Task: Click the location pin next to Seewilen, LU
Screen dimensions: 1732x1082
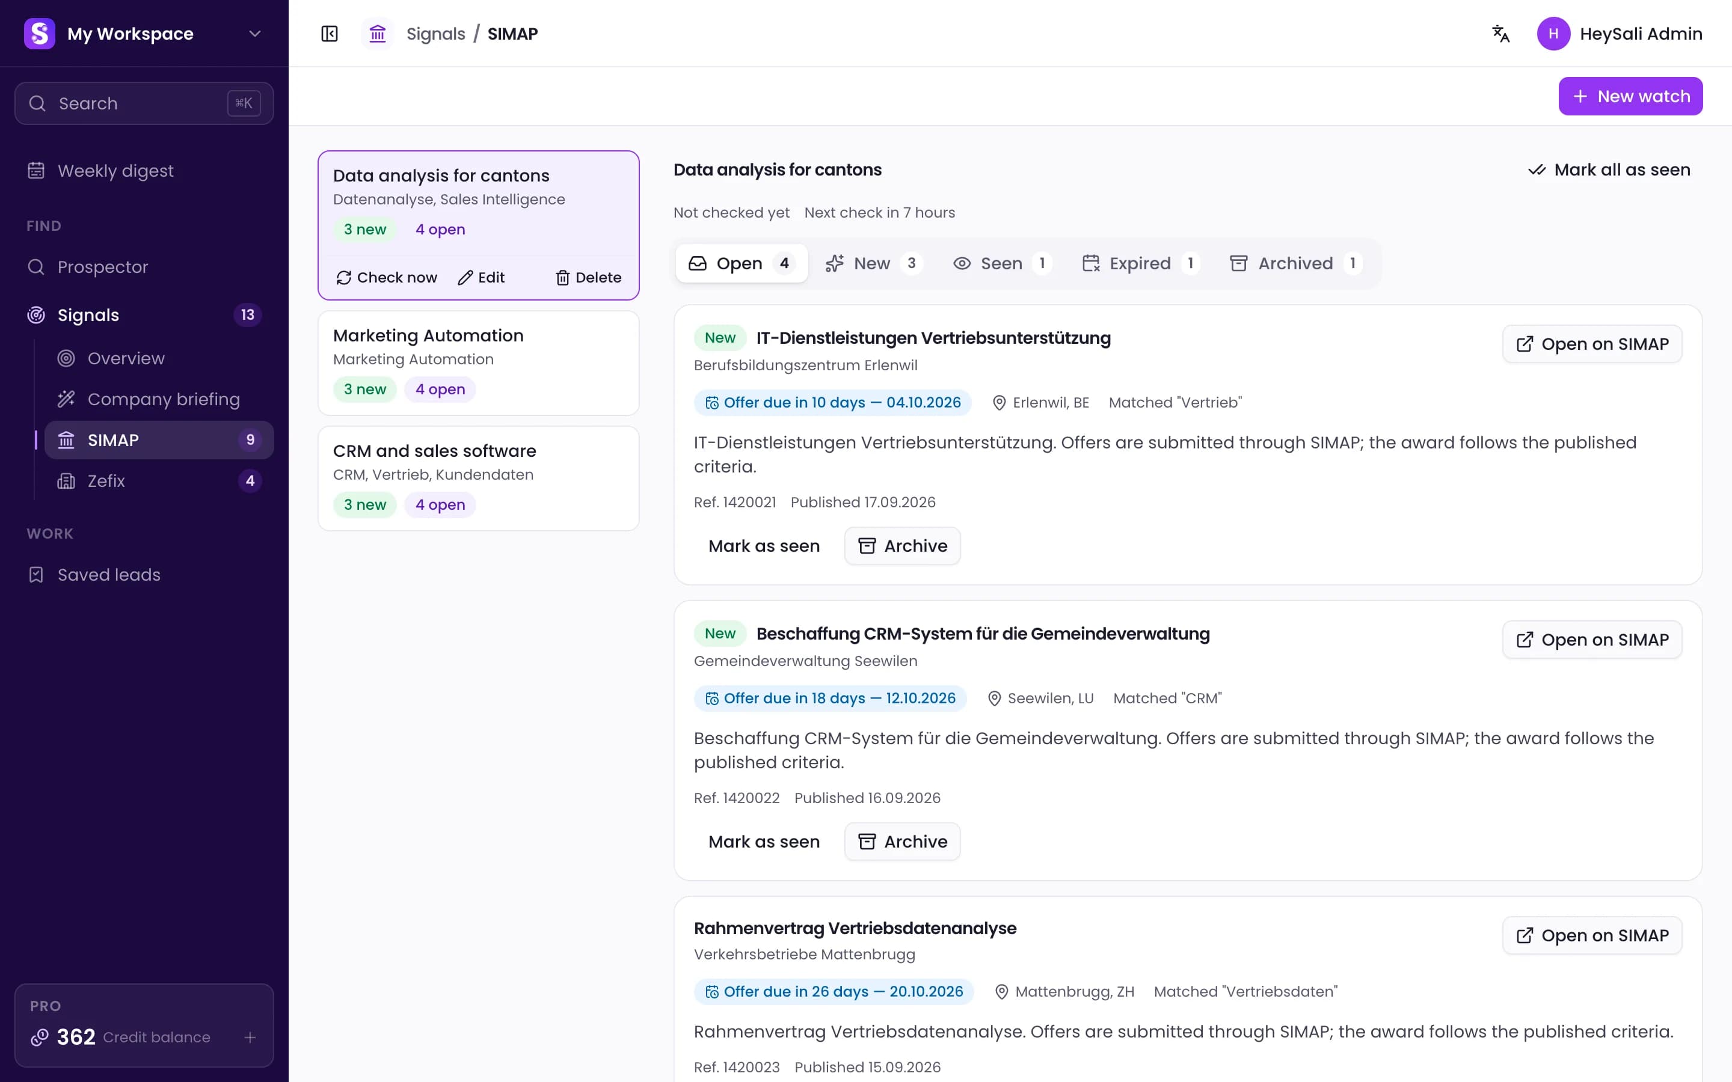Action: click(994, 698)
